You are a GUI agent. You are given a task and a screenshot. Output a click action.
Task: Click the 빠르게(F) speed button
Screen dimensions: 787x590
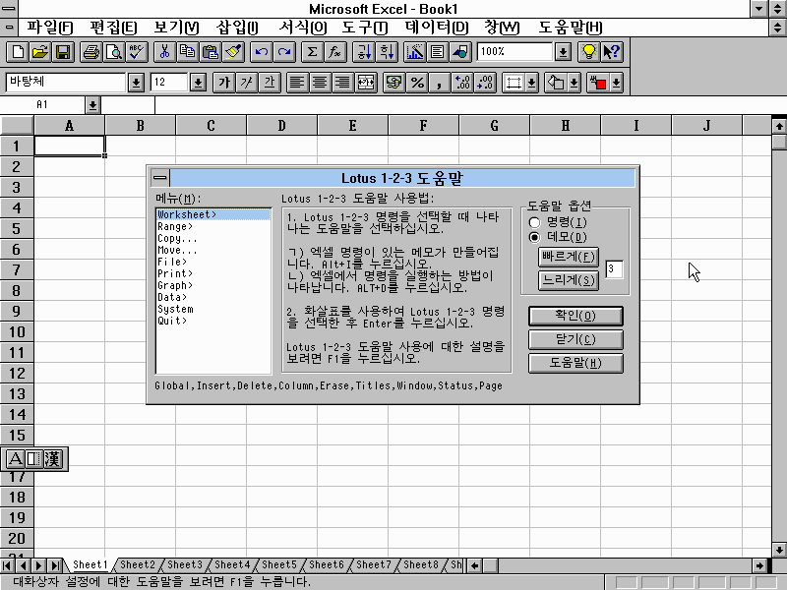569,257
